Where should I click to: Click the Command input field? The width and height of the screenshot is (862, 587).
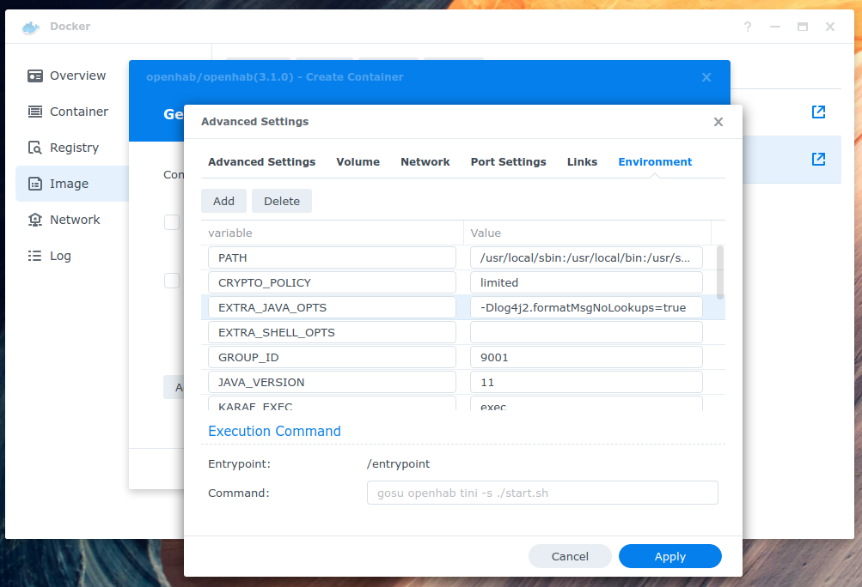pos(541,493)
